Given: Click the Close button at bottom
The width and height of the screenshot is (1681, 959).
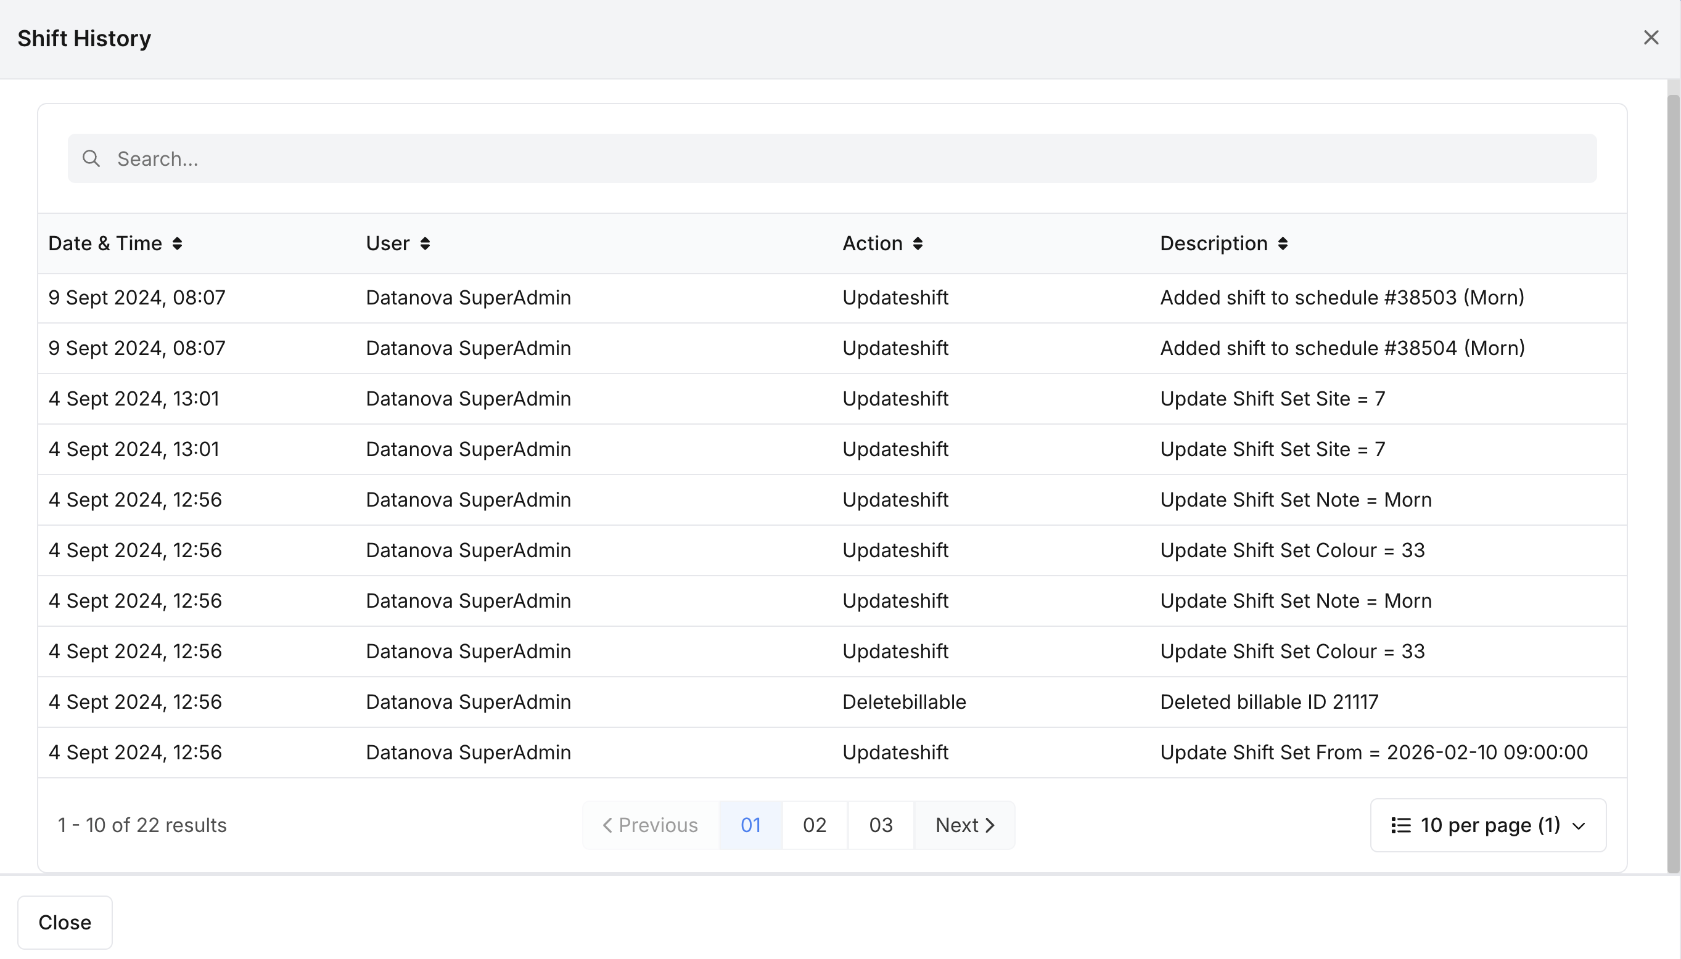Looking at the screenshot, I should point(65,922).
